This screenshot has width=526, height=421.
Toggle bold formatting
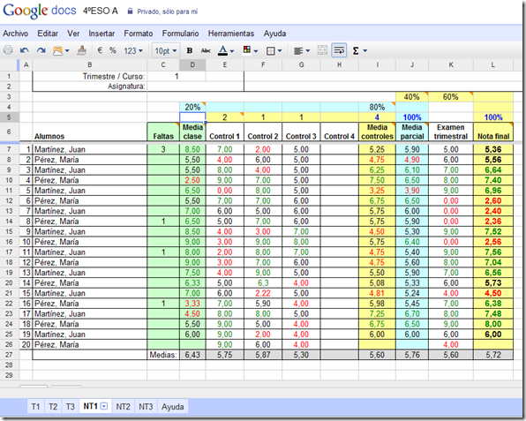point(190,50)
